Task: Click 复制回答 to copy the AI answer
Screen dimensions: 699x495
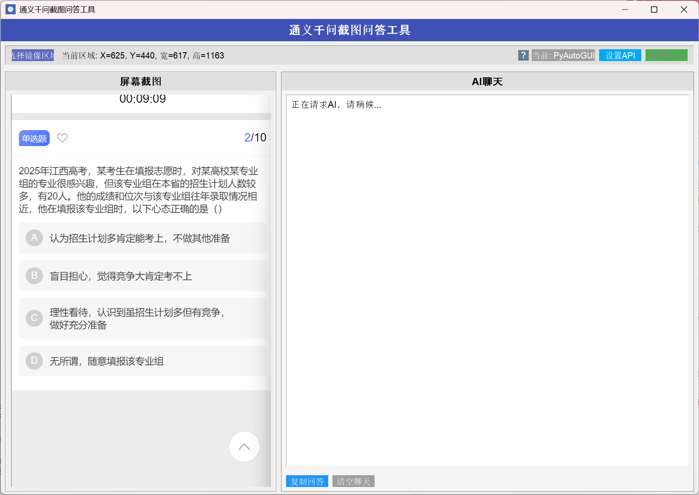Action: click(307, 481)
